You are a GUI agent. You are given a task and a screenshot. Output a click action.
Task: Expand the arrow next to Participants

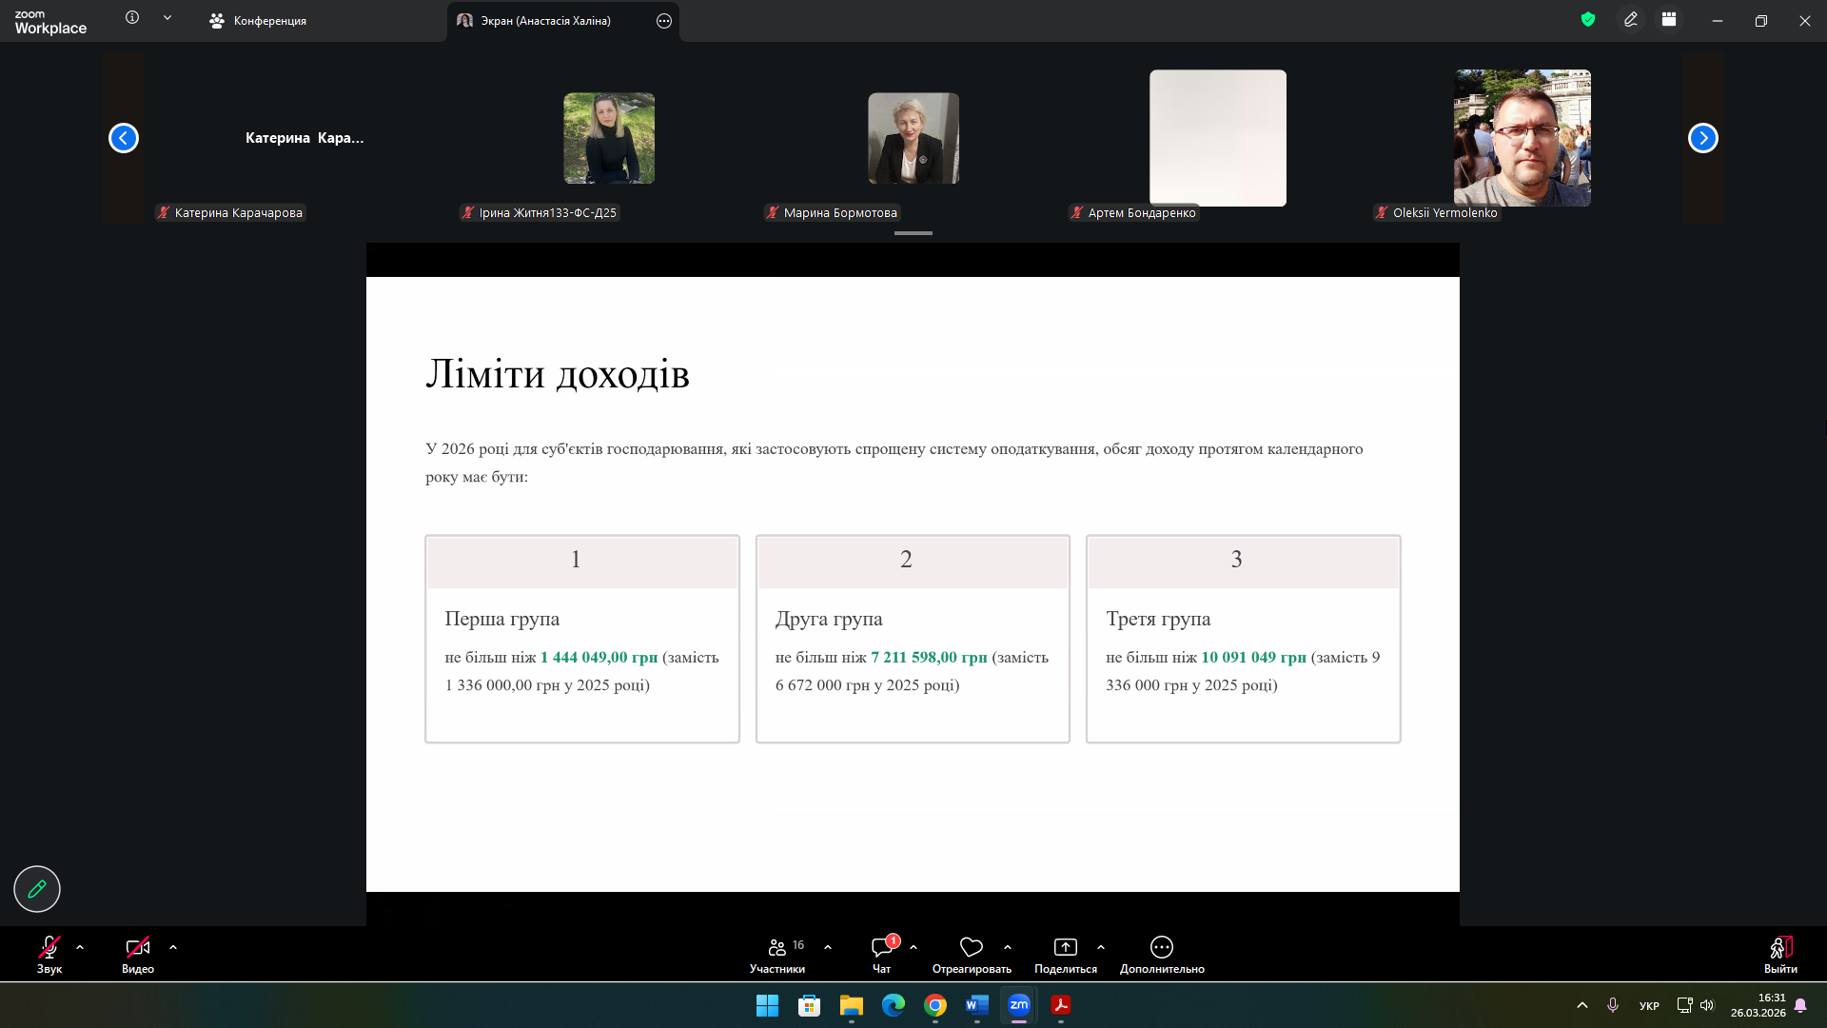click(828, 947)
